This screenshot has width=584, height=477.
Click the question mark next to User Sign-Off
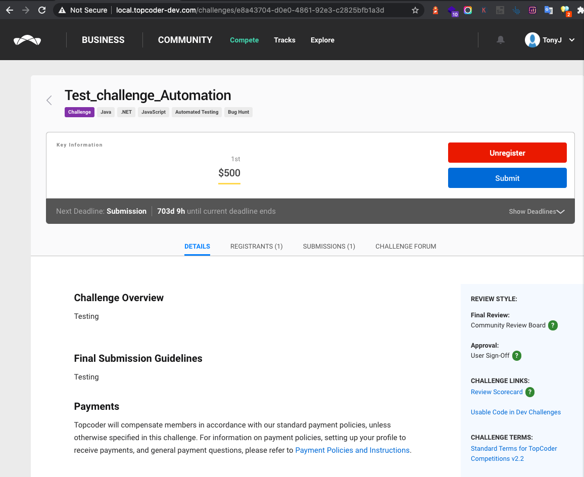tap(517, 356)
